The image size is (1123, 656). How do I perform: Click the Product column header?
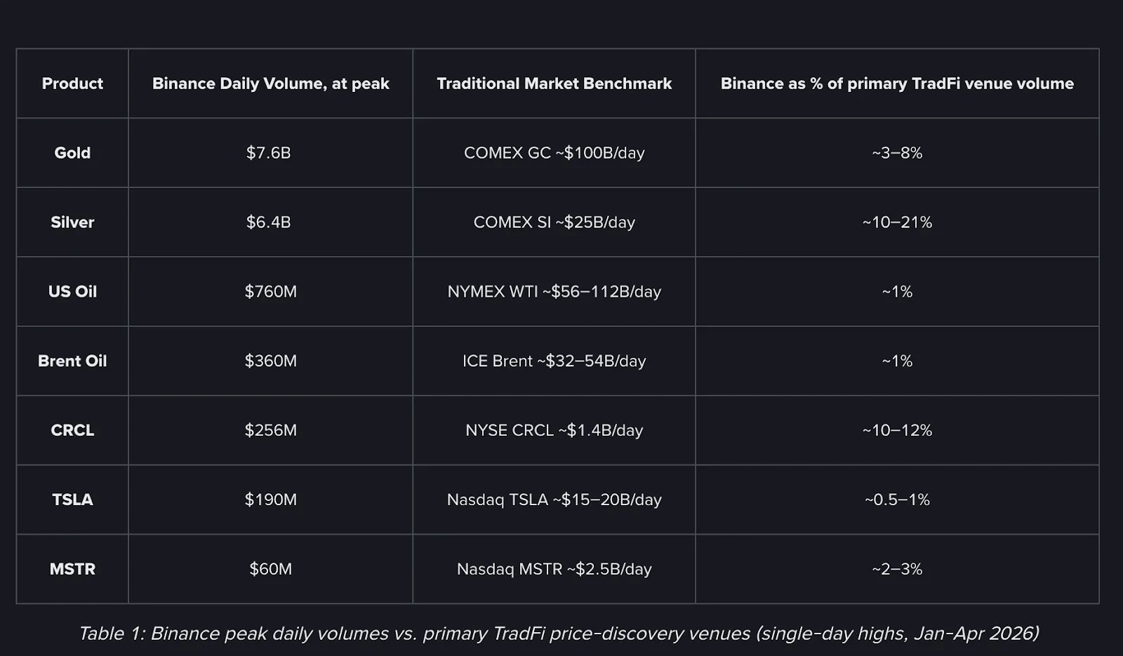click(72, 83)
